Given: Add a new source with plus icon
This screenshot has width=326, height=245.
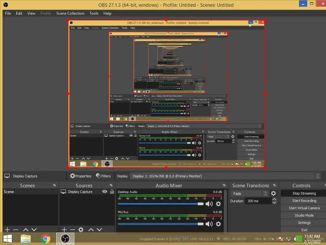Looking at the screenshot, I should tap(64, 230).
